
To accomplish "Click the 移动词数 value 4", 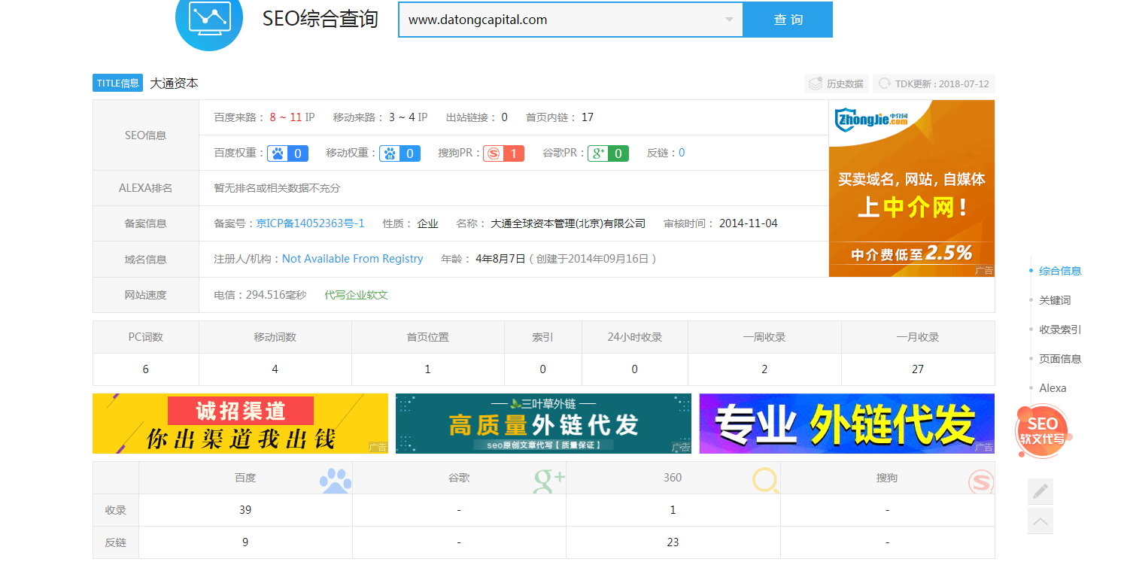I will point(275,369).
